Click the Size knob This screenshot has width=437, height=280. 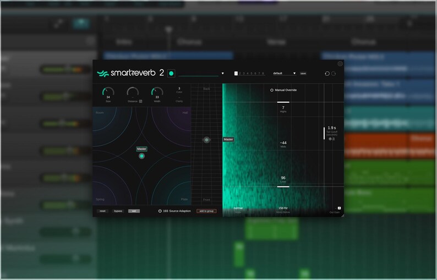[108, 92]
